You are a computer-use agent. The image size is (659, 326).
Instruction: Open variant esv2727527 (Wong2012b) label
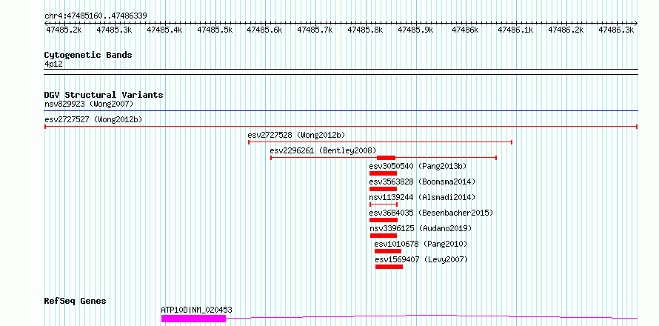click(93, 119)
